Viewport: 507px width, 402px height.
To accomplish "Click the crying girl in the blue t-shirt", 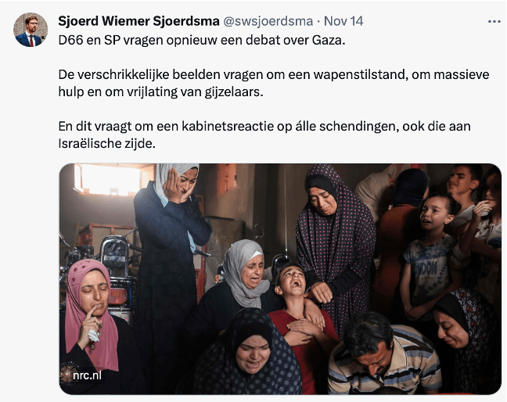I will click(427, 255).
